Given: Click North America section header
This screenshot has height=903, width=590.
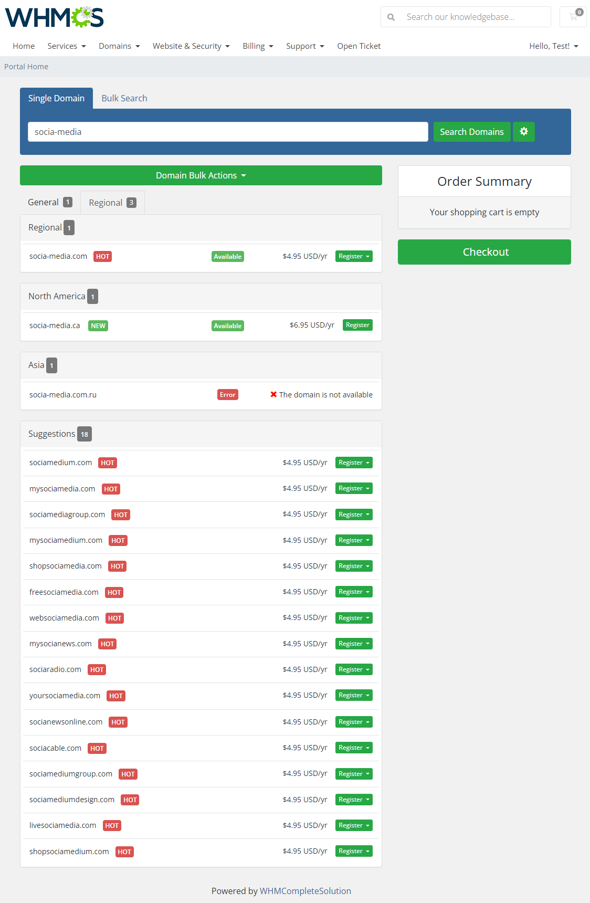Looking at the screenshot, I should tap(201, 296).
